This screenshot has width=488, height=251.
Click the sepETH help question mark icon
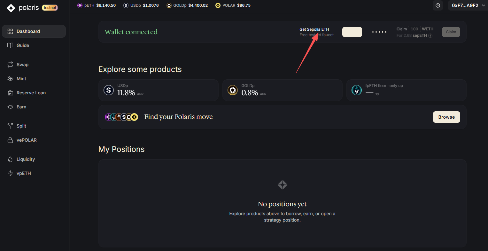tap(430, 35)
